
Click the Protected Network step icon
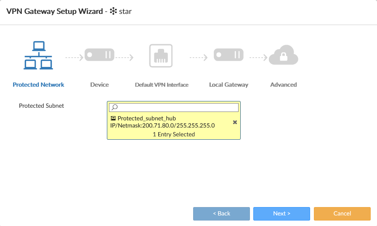pos(38,55)
